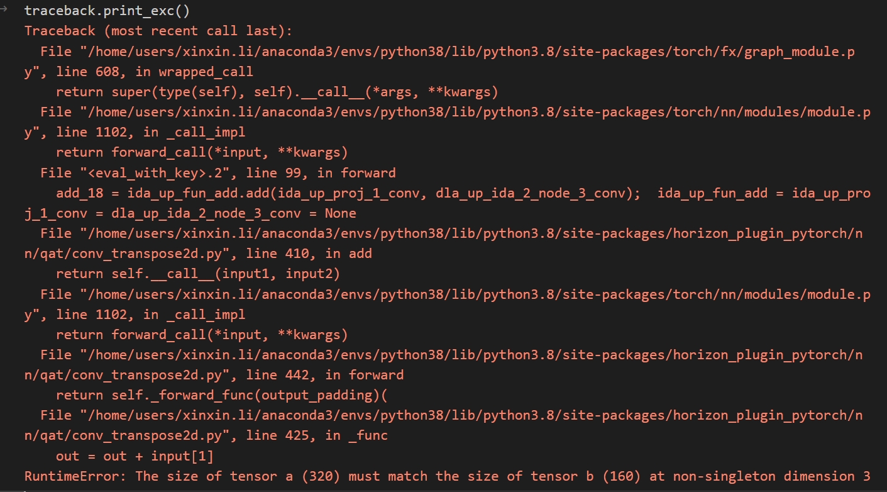This screenshot has height=492, width=887.
Task: Click the 'return super(type(self), self).__call__' line
Action: pos(277,92)
